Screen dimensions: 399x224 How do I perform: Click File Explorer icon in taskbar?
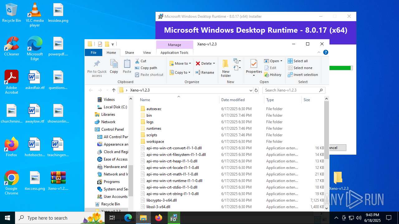pyautogui.click(x=143, y=218)
